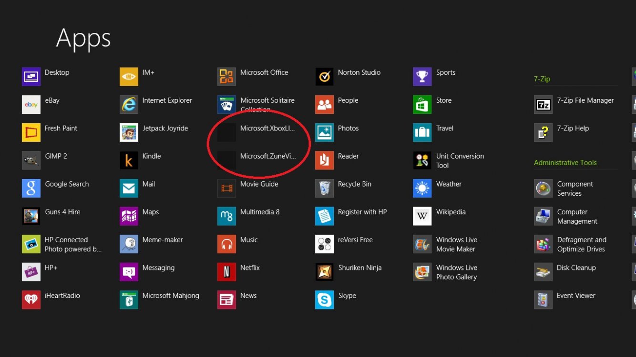Click the Microsoft.ZuneVi... app label

267,156
